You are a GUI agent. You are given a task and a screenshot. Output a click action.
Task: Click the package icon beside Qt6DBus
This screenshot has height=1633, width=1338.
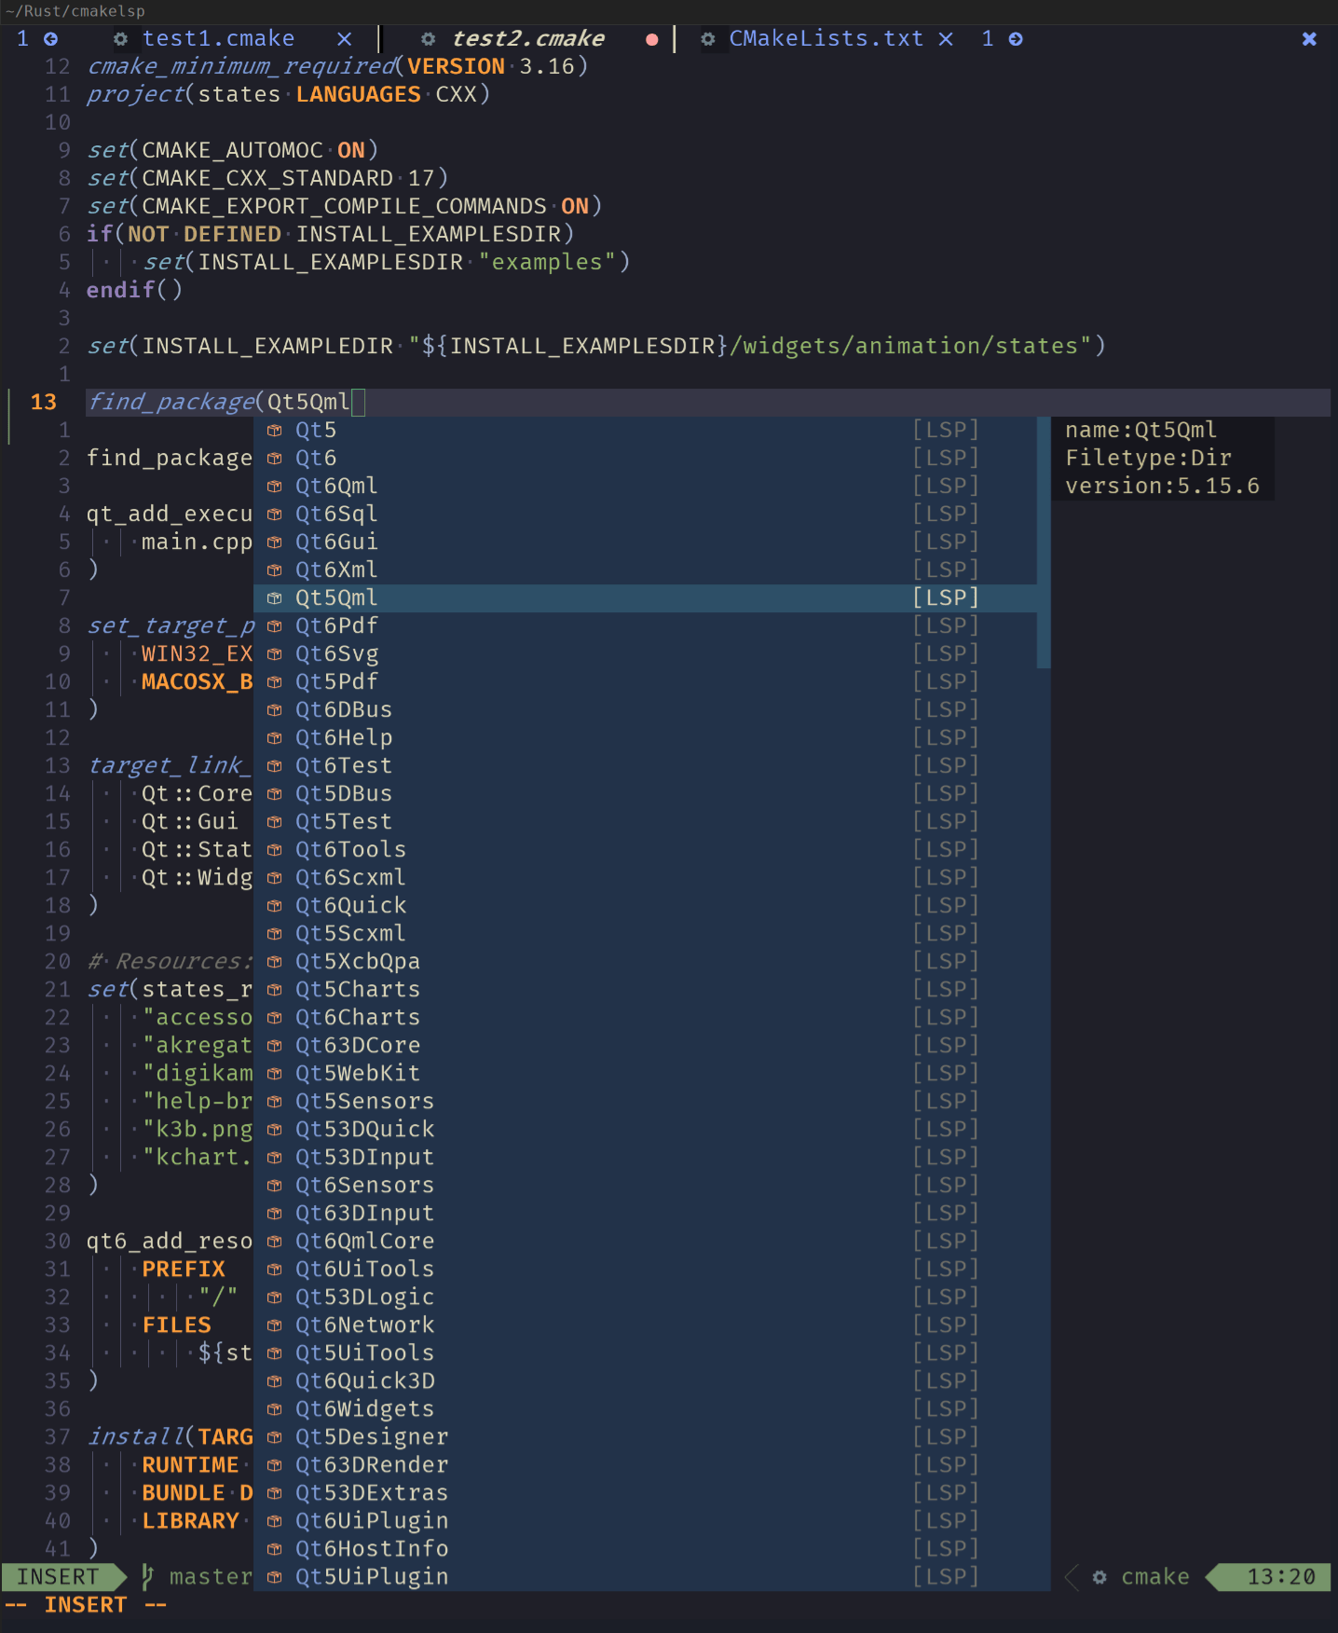pos(275,709)
